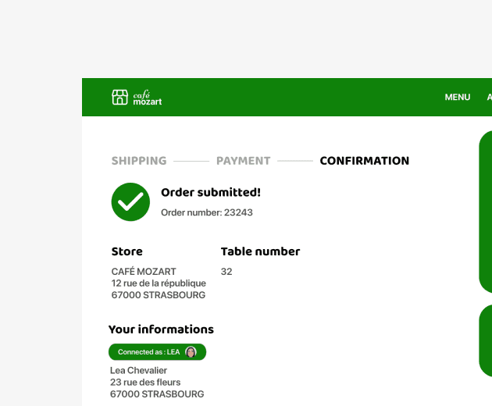The width and height of the screenshot is (492, 406).
Task: Return to the PAYMENT step
Action: (243, 161)
